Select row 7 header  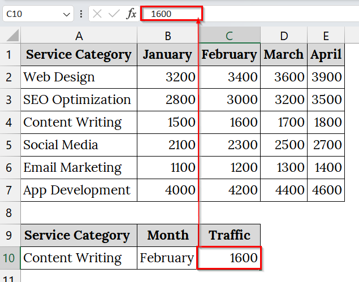pos(10,190)
